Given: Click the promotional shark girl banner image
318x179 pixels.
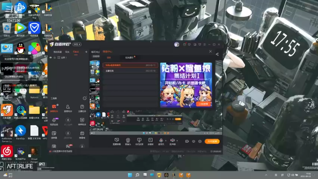Looking at the screenshot, I should pyautogui.click(x=186, y=85).
